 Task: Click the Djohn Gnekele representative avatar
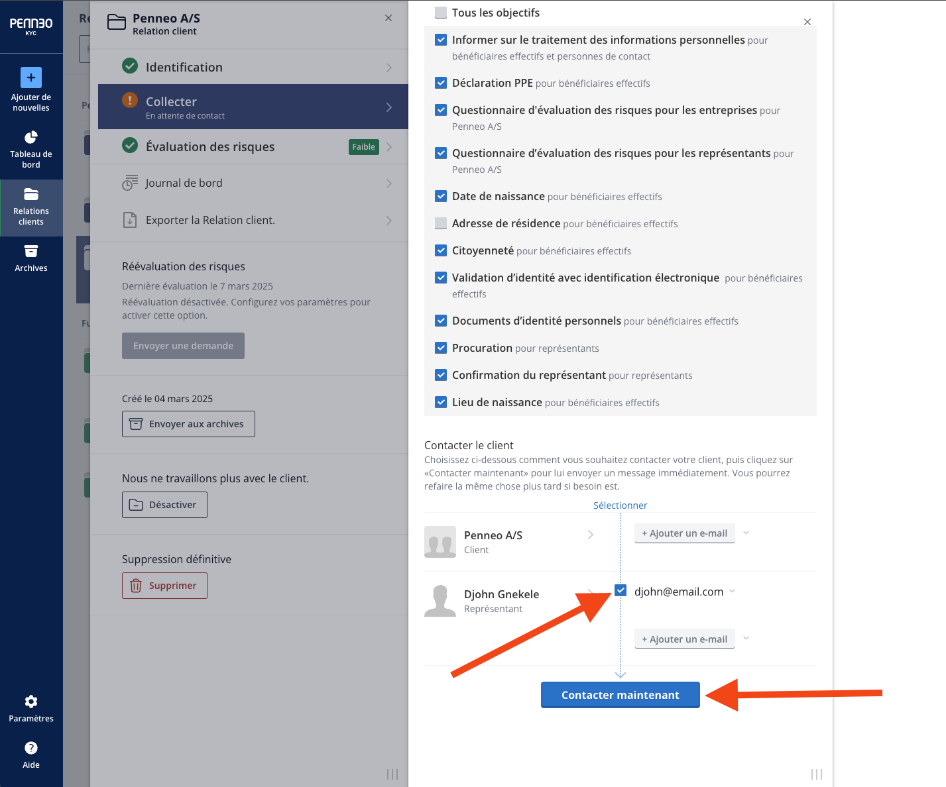click(x=440, y=601)
